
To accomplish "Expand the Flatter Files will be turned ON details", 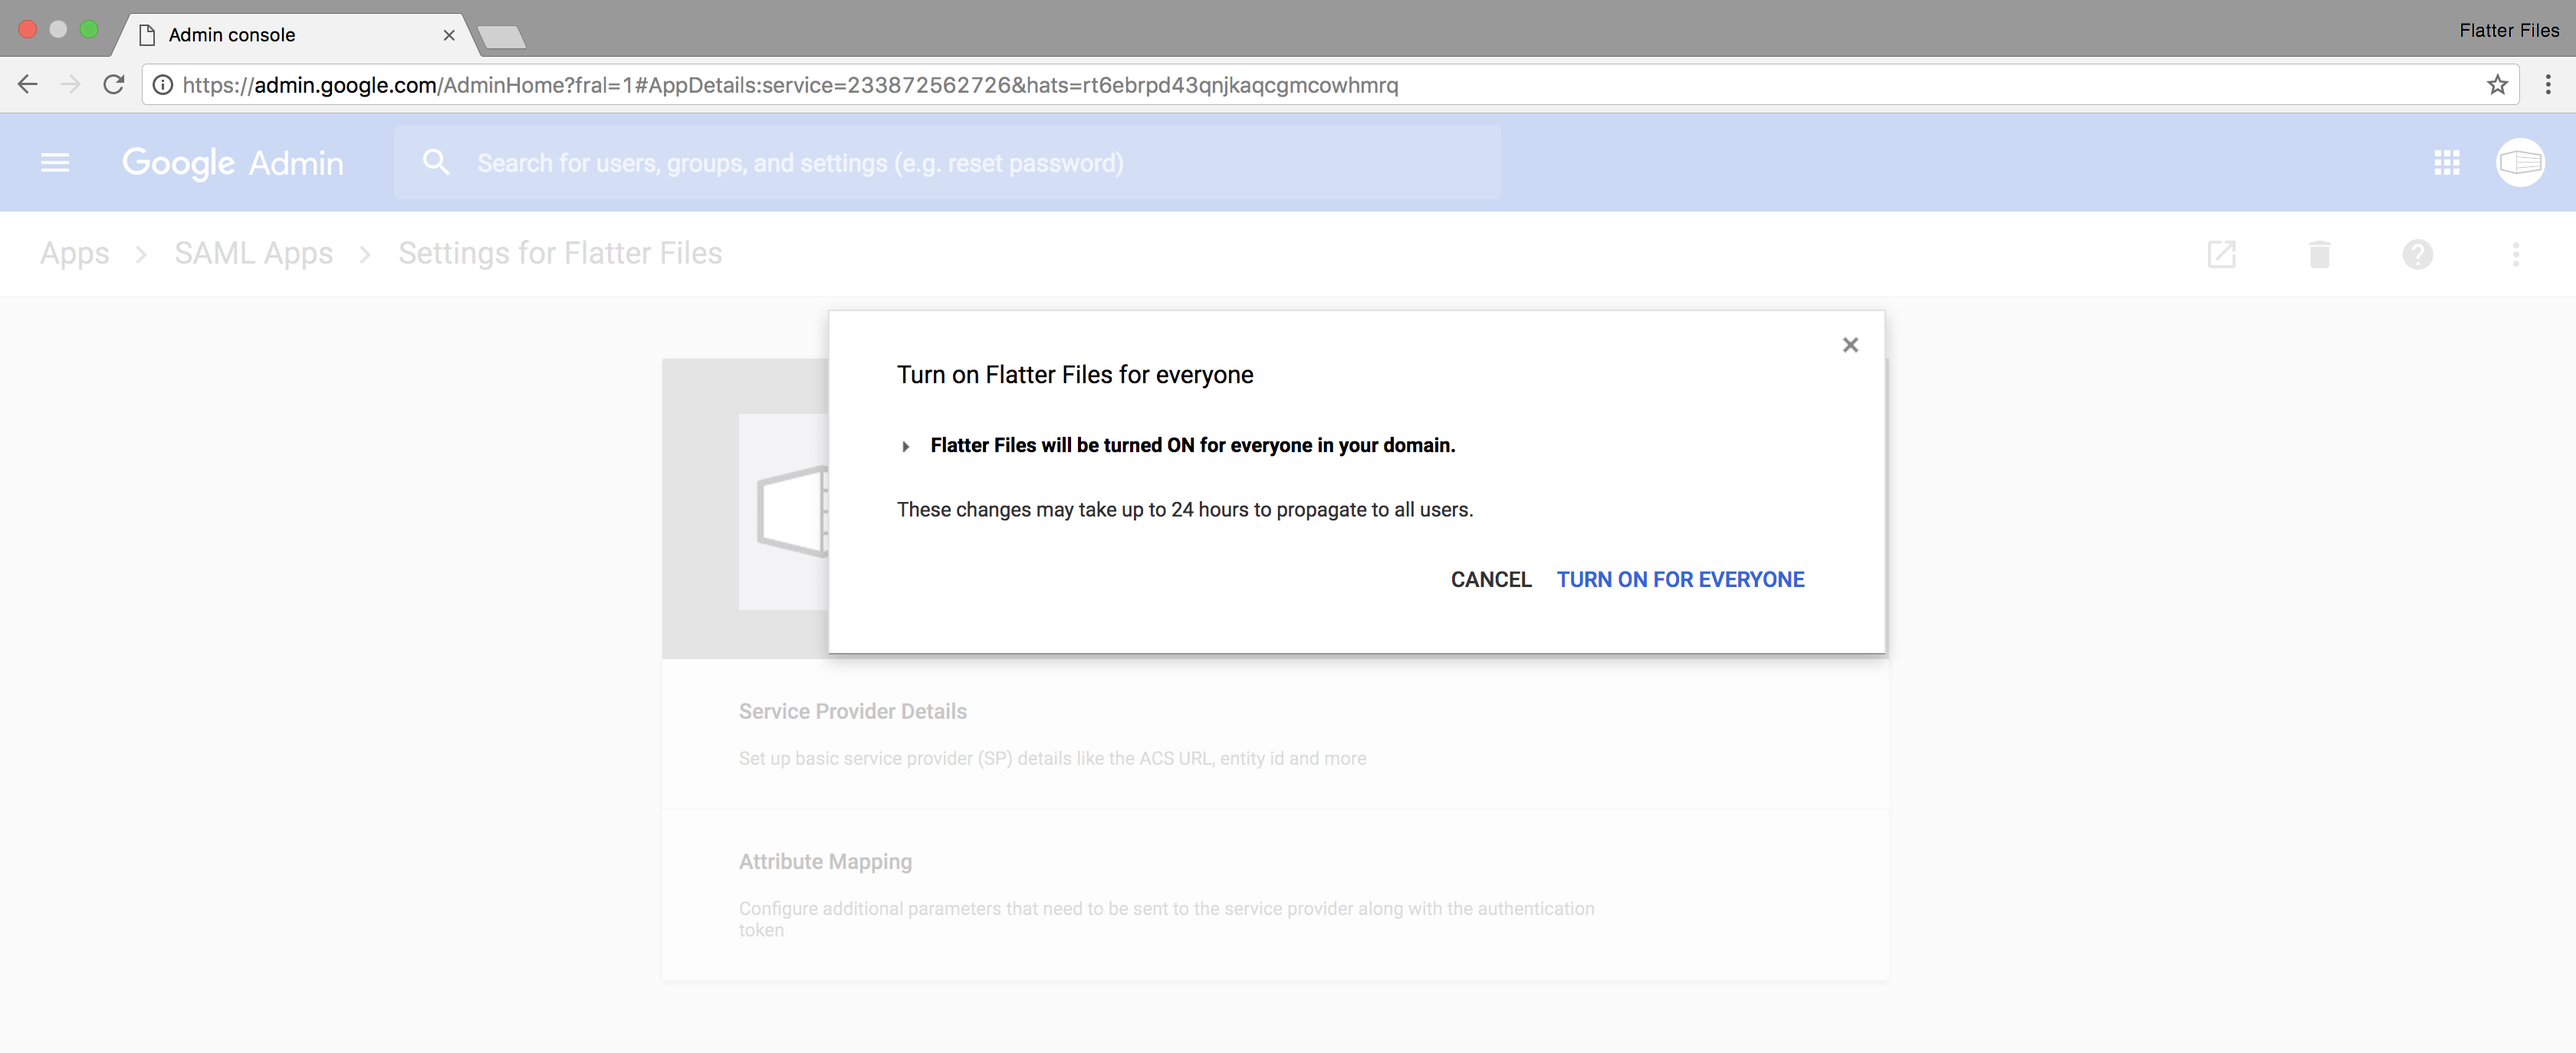I will point(905,446).
